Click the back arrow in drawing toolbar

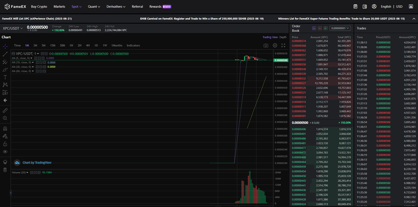click(5, 100)
